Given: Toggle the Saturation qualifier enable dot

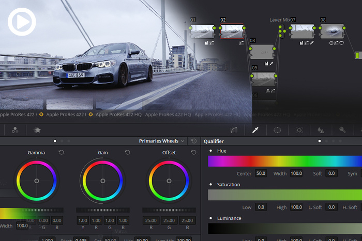Looking at the screenshot, I should click(210, 184).
